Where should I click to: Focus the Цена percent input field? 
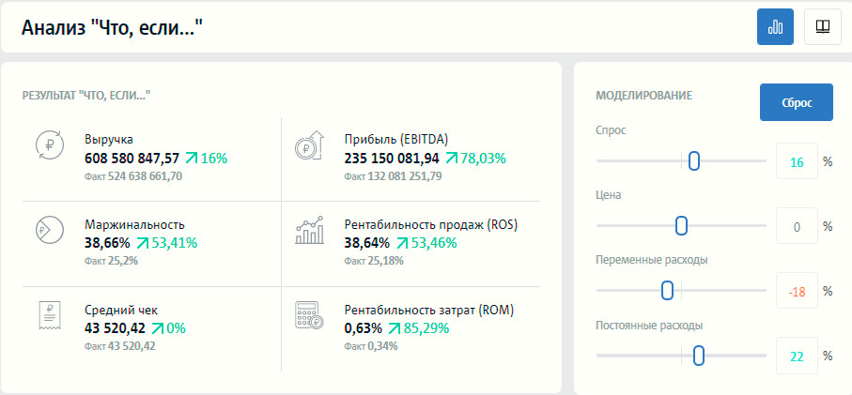tap(797, 227)
